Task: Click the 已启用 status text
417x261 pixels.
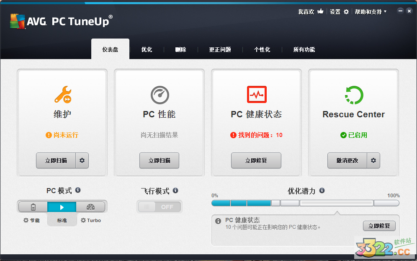Action: 358,135
